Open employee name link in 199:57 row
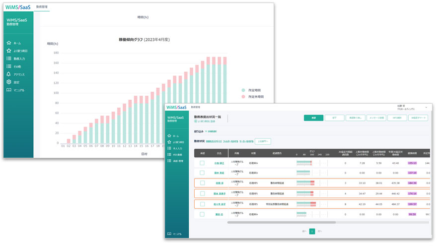447x248 pixels. point(220,204)
